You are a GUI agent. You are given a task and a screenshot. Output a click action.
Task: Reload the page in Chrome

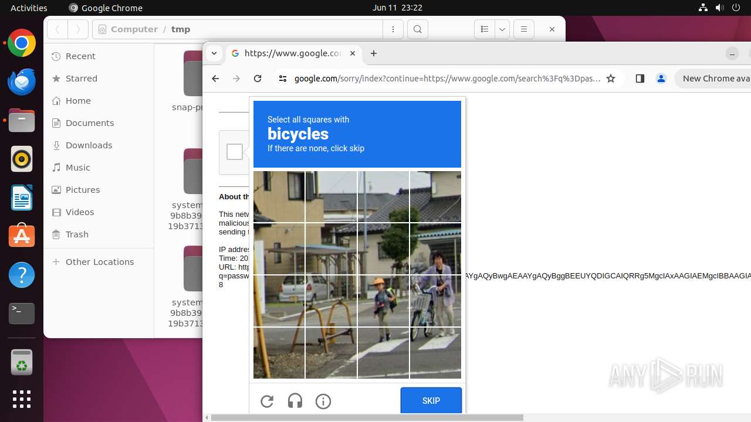pos(258,79)
